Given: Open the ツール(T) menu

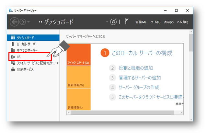Looking at the screenshot, I should coord(155,22).
